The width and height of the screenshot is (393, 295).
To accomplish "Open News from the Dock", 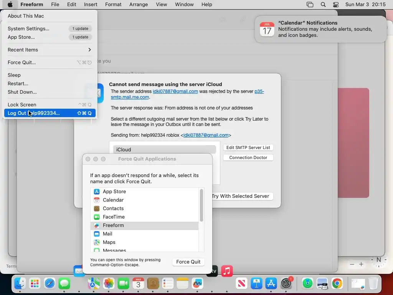I will tap(242, 283).
